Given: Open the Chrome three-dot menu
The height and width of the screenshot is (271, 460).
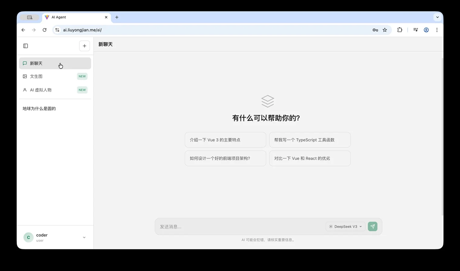Looking at the screenshot, I should (437, 30).
